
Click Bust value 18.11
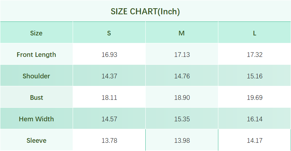click(109, 98)
